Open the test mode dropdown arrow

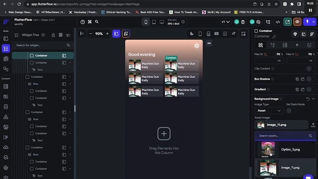(x=314, y=22)
